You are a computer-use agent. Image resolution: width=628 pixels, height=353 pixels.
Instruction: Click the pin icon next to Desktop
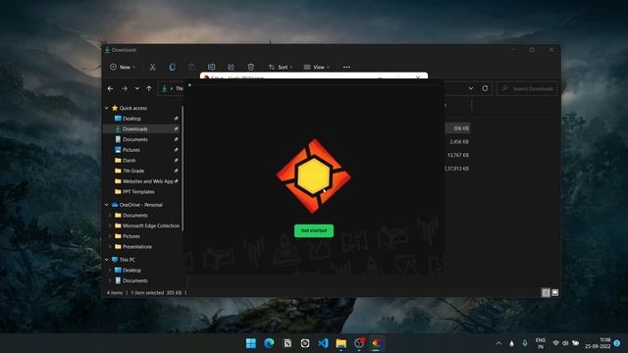176,119
